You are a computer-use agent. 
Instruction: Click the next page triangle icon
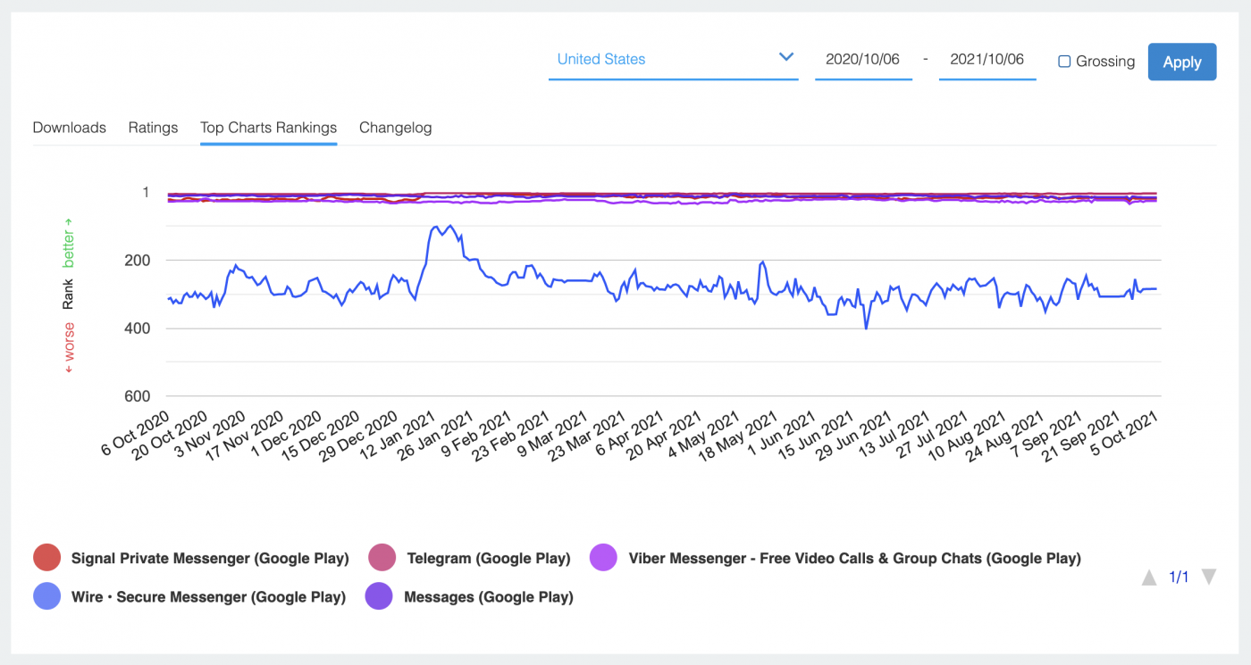pyautogui.click(x=1208, y=578)
